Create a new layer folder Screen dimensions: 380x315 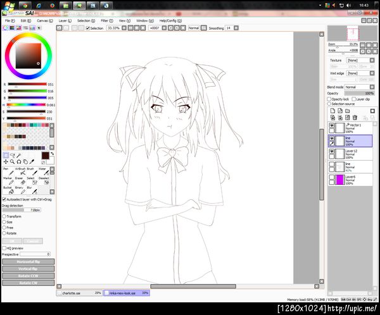[348, 111]
